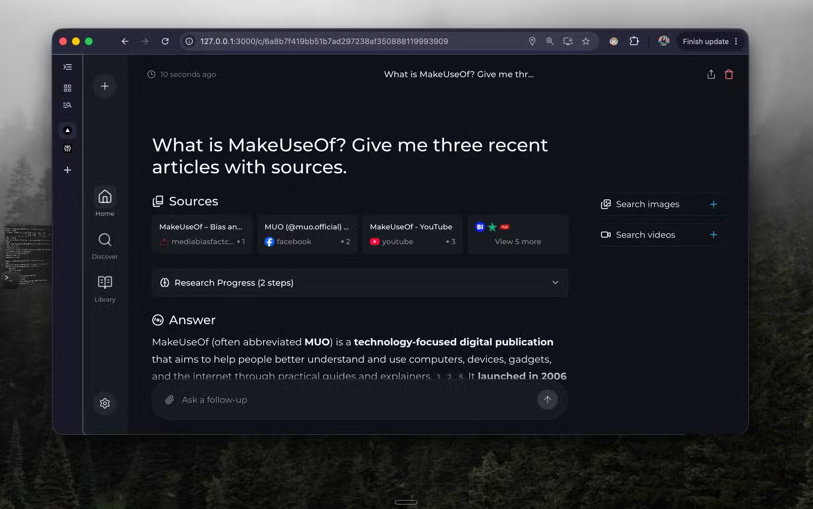Open Library in sidebar
Image resolution: width=813 pixels, height=509 pixels.
[x=105, y=288]
